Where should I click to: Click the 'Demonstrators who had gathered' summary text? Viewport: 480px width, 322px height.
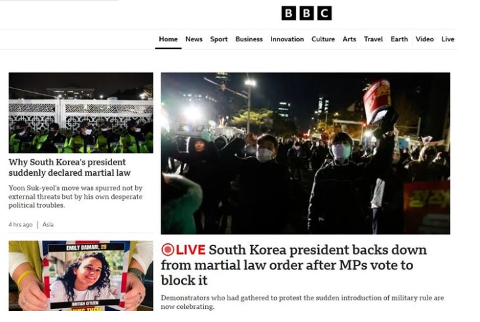click(x=302, y=302)
